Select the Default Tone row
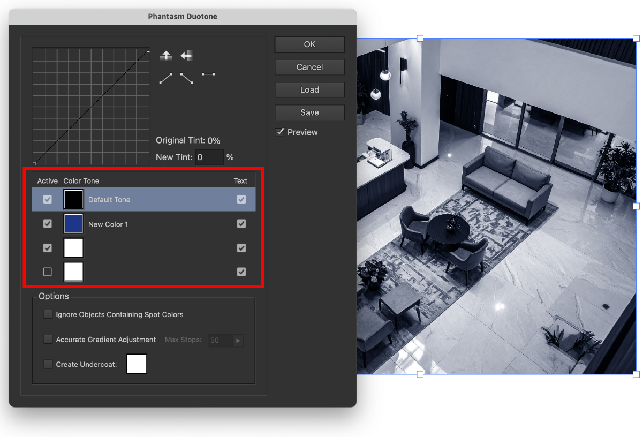This screenshot has height=437, width=643. pos(161,200)
